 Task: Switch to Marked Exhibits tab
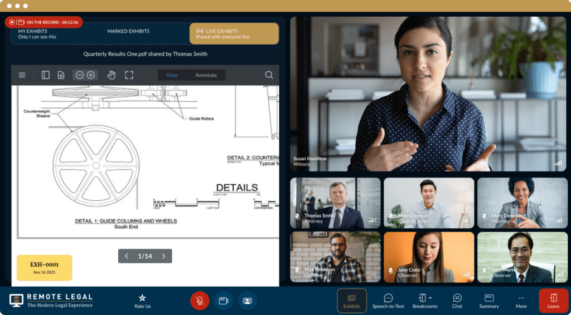(x=129, y=32)
